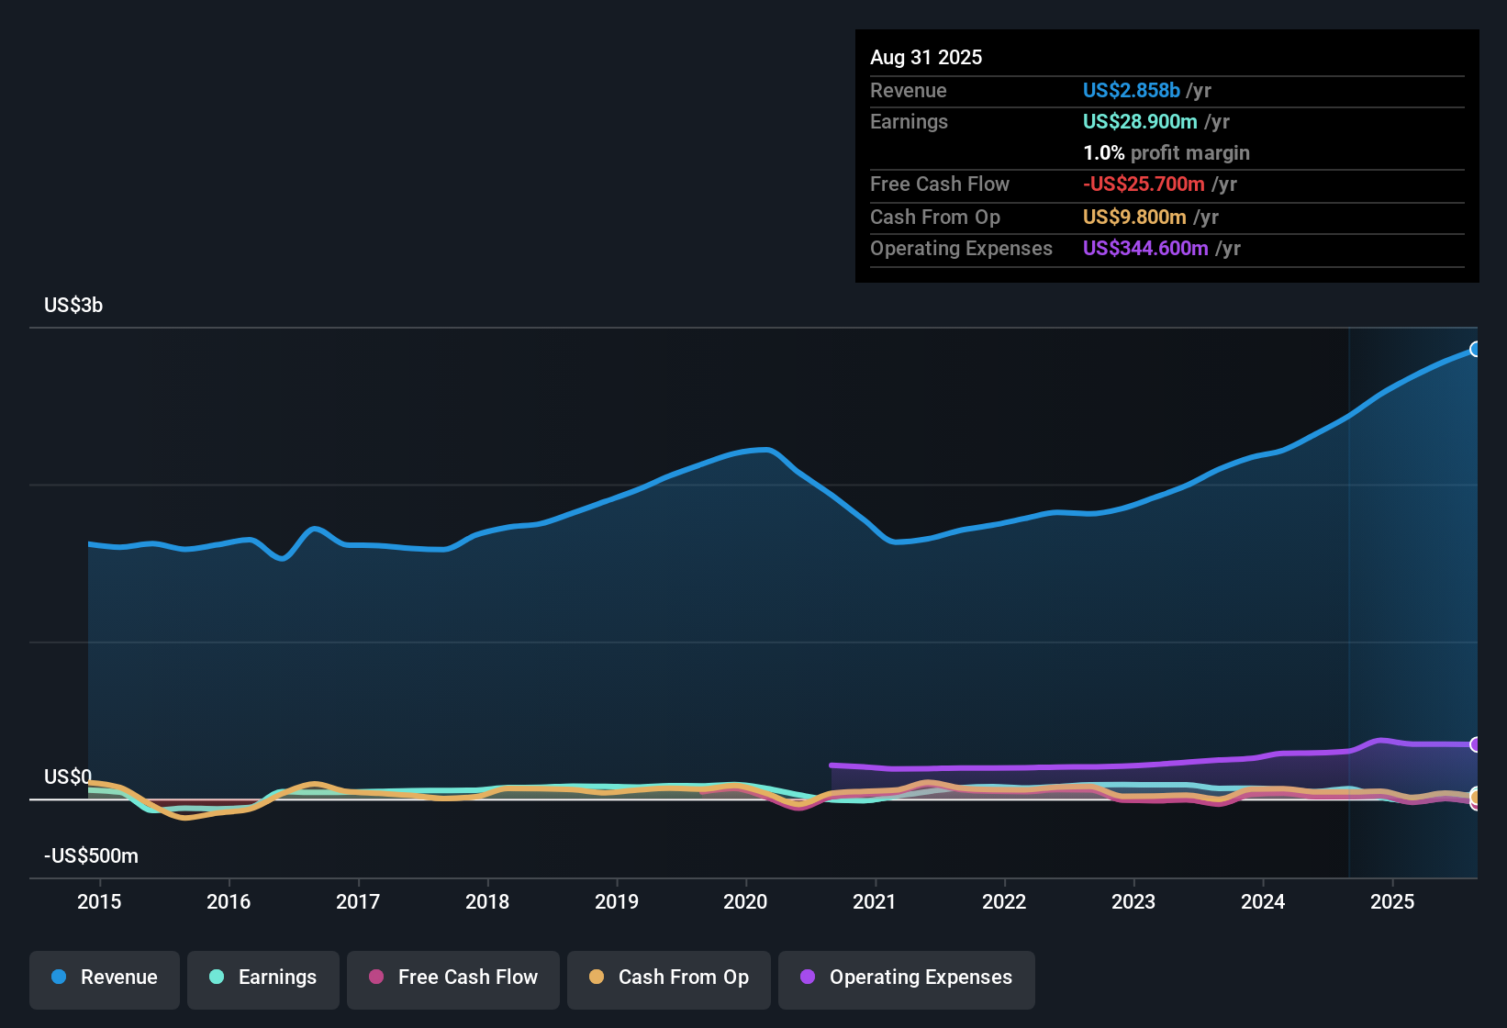Click the 'US$0' y-axis label
The width and height of the screenshot is (1507, 1028).
tap(68, 777)
